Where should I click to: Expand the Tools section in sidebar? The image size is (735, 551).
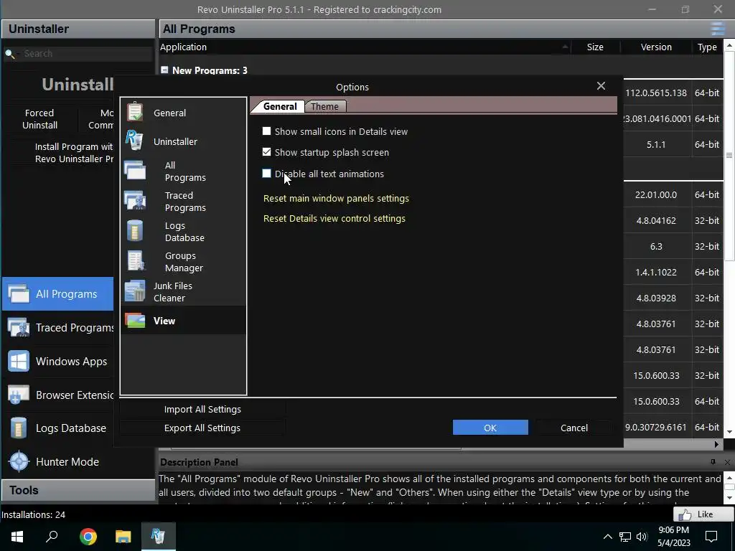(x=78, y=490)
